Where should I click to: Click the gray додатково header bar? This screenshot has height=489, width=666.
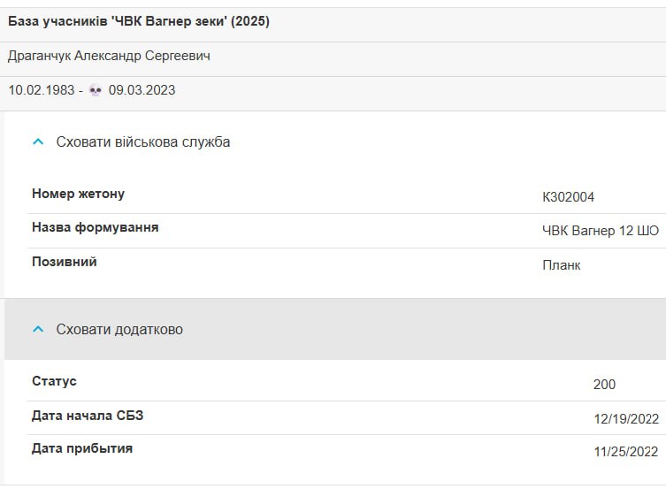click(x=335, y=330)
